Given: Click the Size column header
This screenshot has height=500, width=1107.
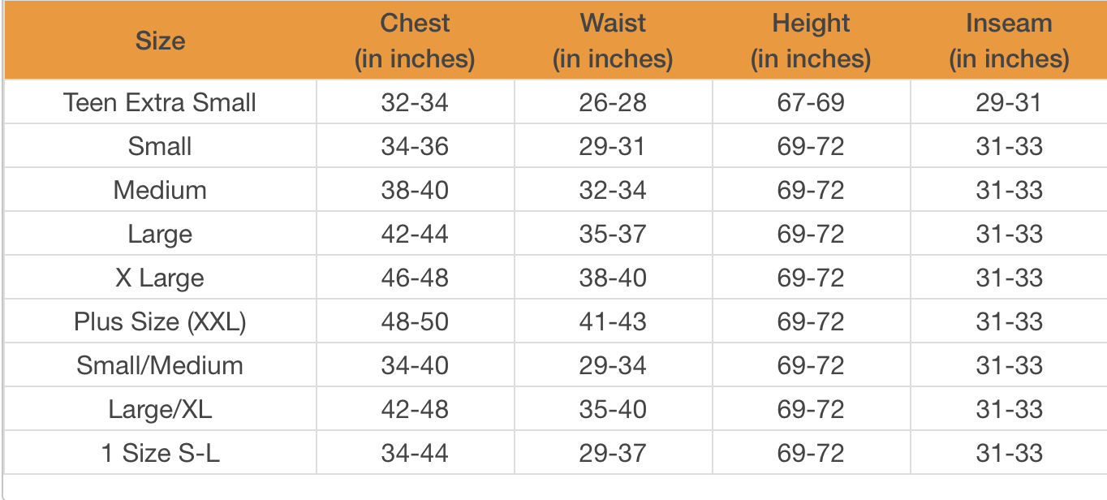Looking at the screenshot, I should pos(160,41).
